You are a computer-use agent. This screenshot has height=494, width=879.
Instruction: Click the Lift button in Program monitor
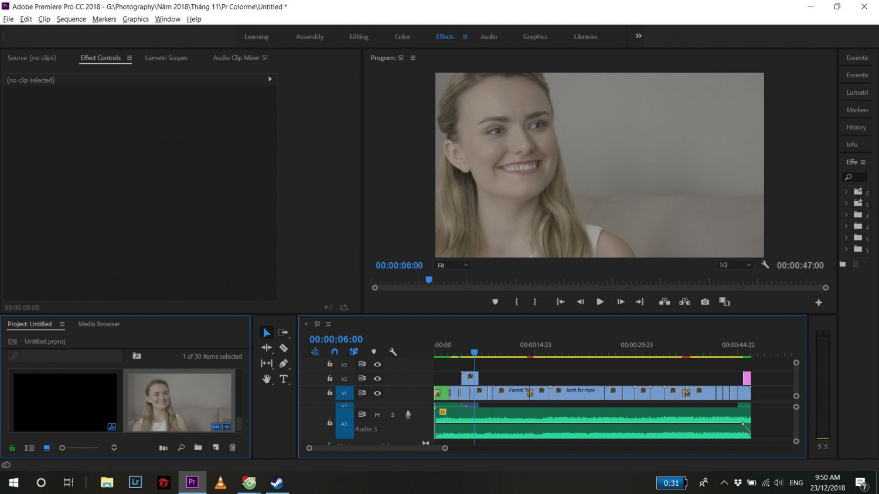665,302
